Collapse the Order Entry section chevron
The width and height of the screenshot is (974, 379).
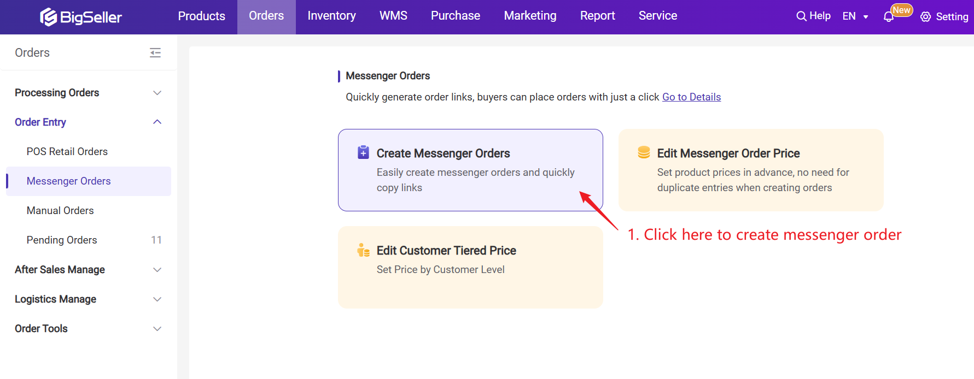coord(158,122)
